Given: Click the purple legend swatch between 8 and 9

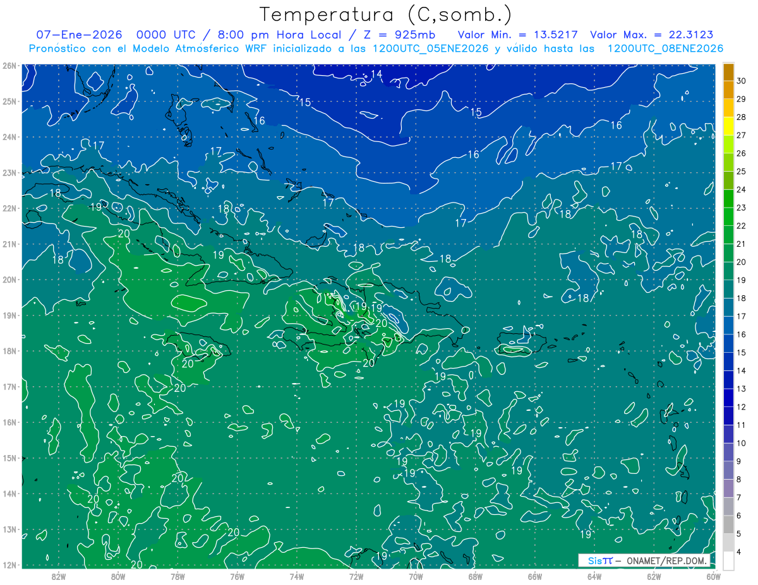Looking at the screenshot, I should click(x=728, y=470).
